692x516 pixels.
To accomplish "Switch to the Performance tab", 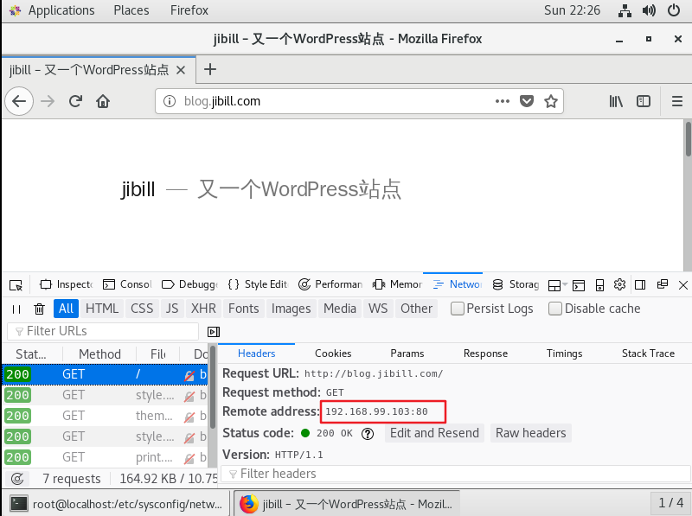I will pos(330,285).
